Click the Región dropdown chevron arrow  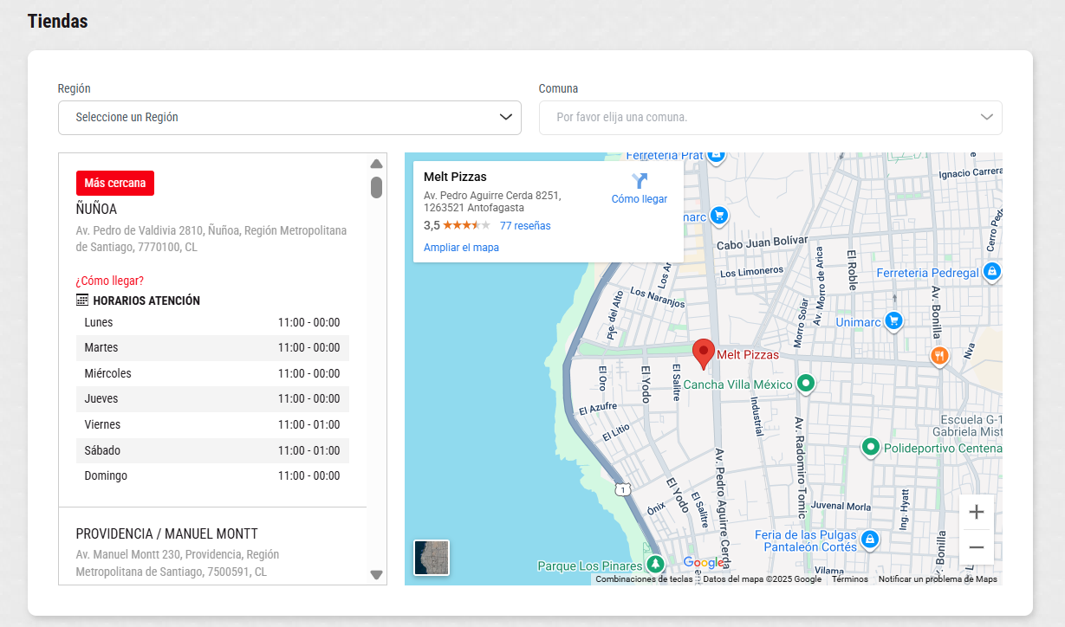pyautogui.click(x=506, y=118)
